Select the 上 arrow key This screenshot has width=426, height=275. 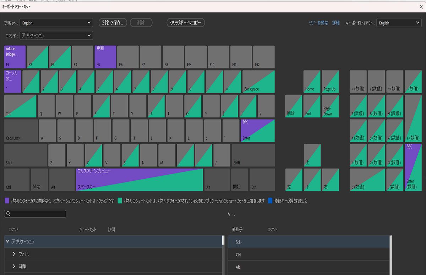coord(312,155)
